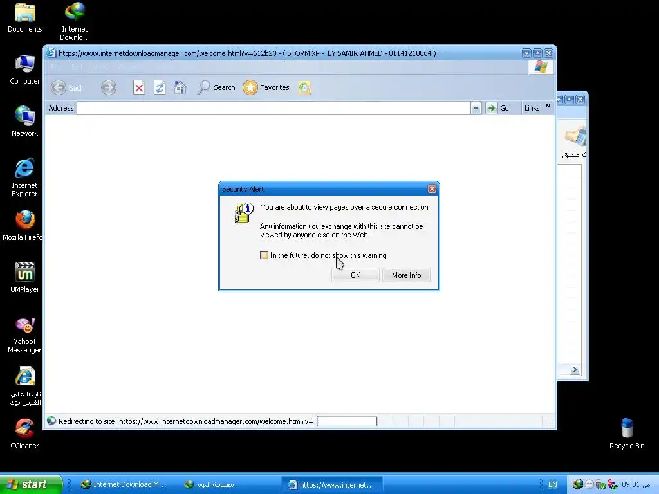Image resolution: width=659 pixels, height=494 pixels.
Task: Open the Documents desktop folder icon
Action: tap(25, 17)
